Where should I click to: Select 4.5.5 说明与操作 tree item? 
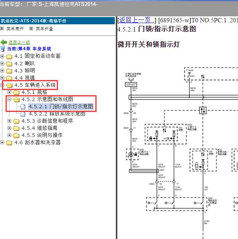[42, 135]
